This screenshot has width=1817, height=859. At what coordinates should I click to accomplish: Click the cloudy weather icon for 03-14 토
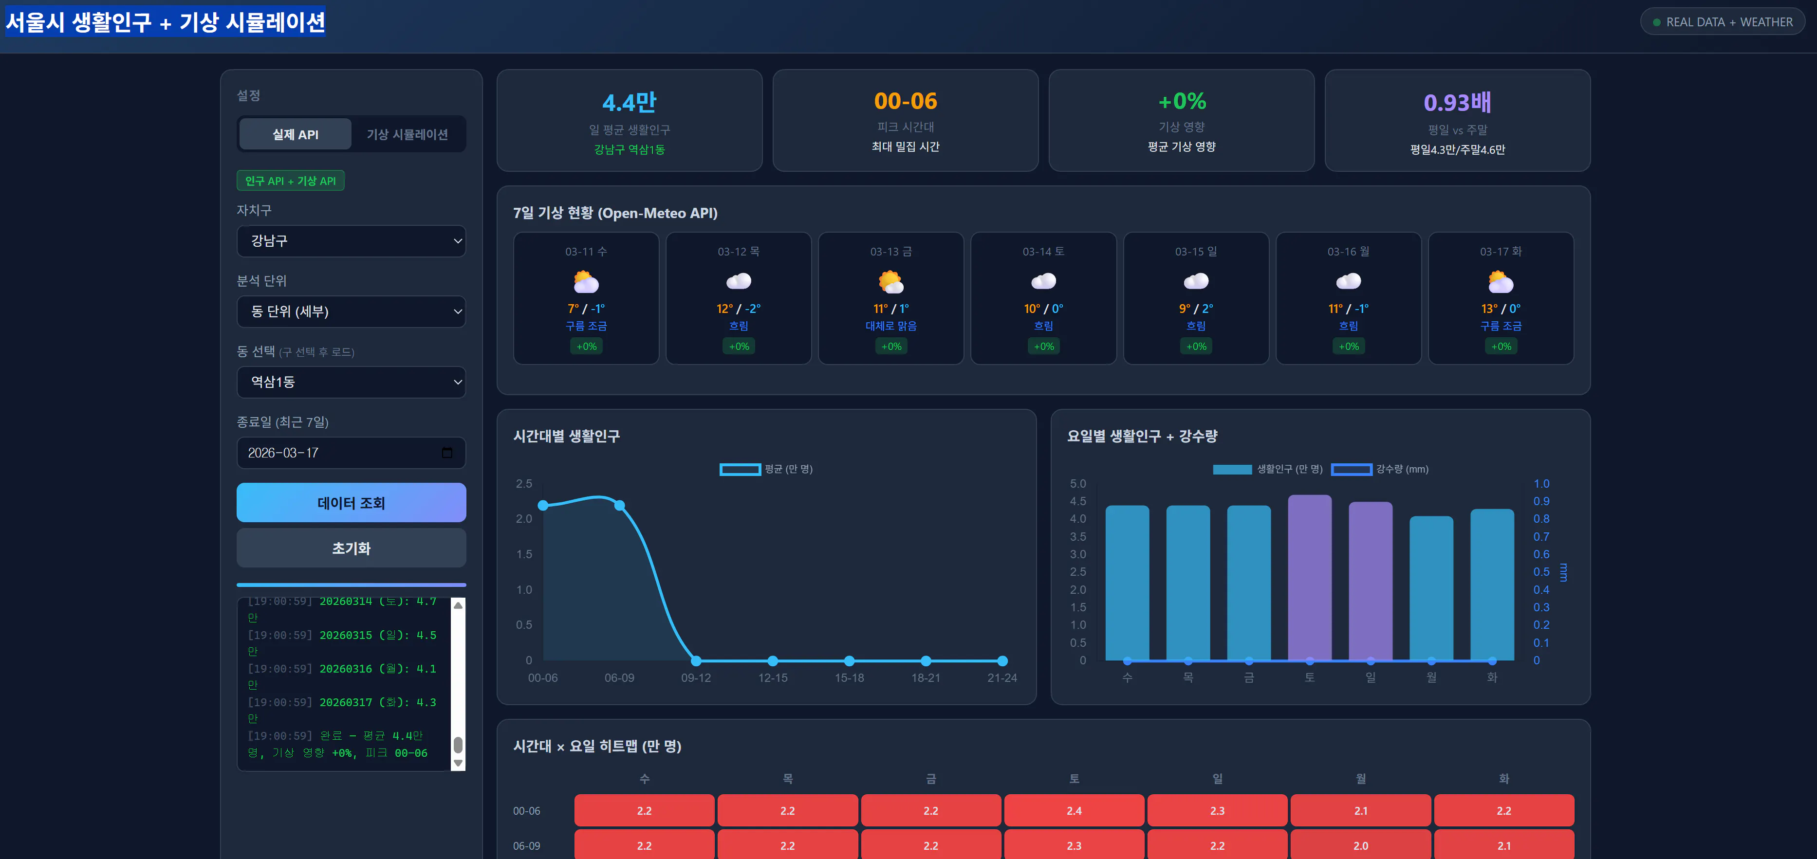pyautogui.click(x=1043, y=281)
